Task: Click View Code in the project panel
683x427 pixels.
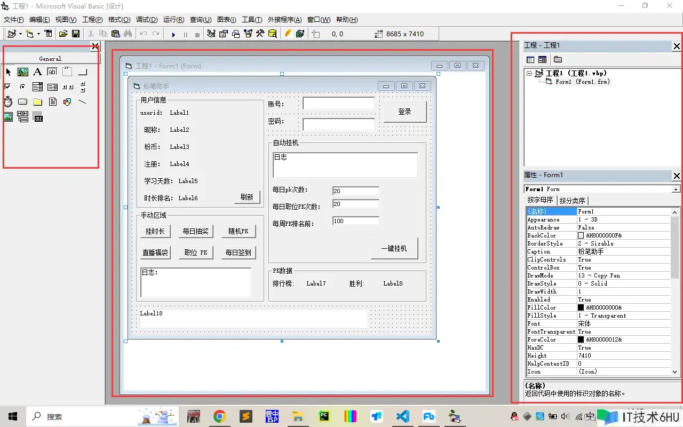Action: click(530, 59)
